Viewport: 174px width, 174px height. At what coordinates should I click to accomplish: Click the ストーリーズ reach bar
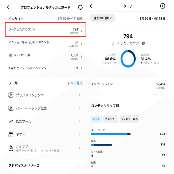tap(111, 134)
